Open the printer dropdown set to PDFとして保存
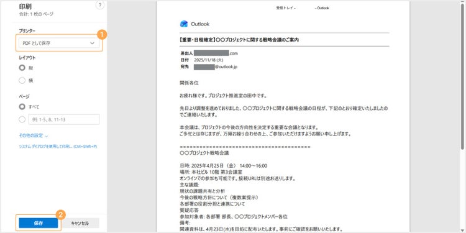Screen dimensions: 466x233 [x=59, y=43]
